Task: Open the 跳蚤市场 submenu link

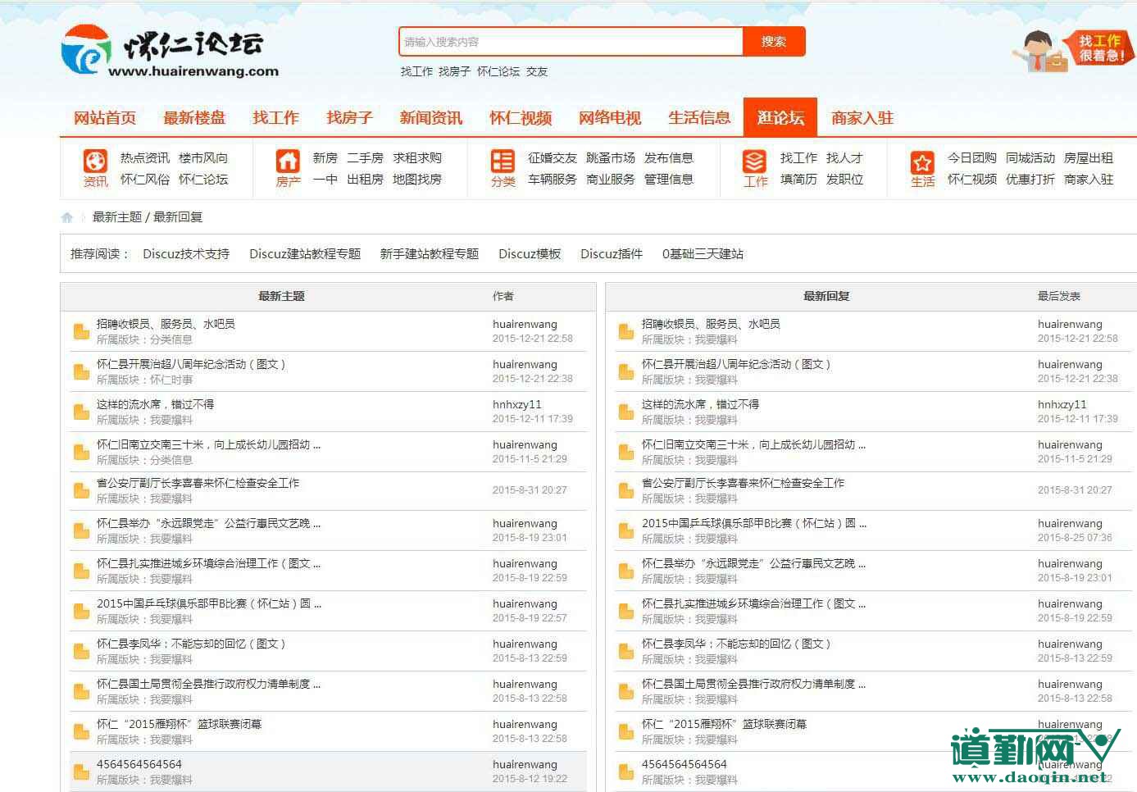Action: click(x=611, y=157)
